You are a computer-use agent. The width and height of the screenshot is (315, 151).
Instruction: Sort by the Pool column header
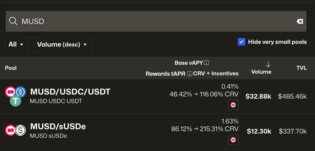pos(11,68)
